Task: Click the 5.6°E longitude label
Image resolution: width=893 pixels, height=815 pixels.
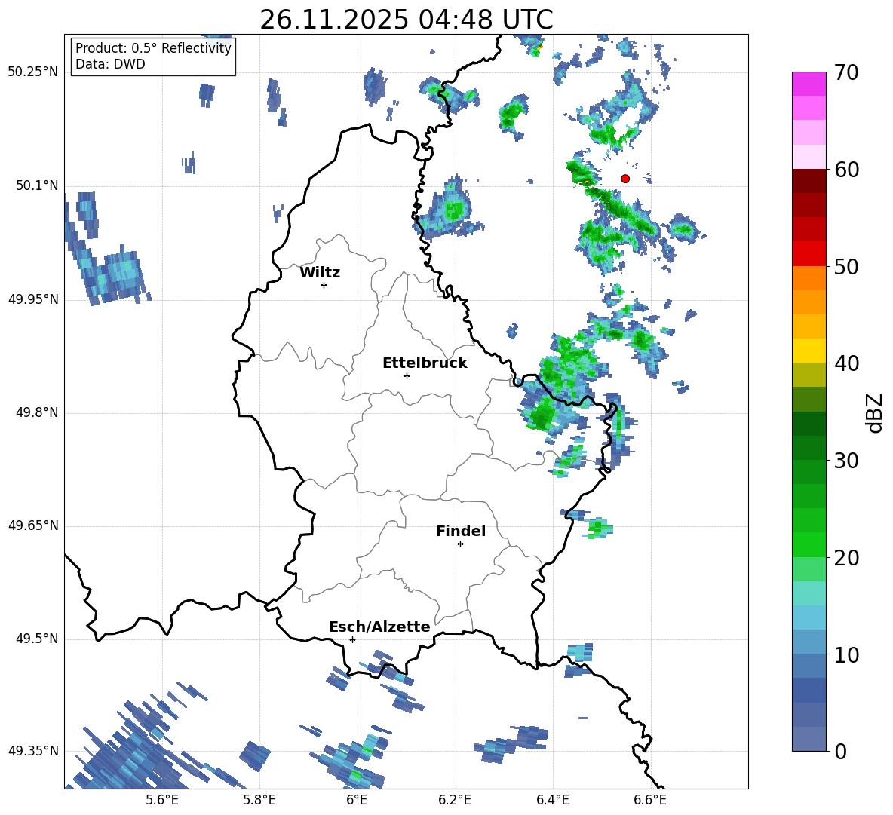Action: (161, 801)
